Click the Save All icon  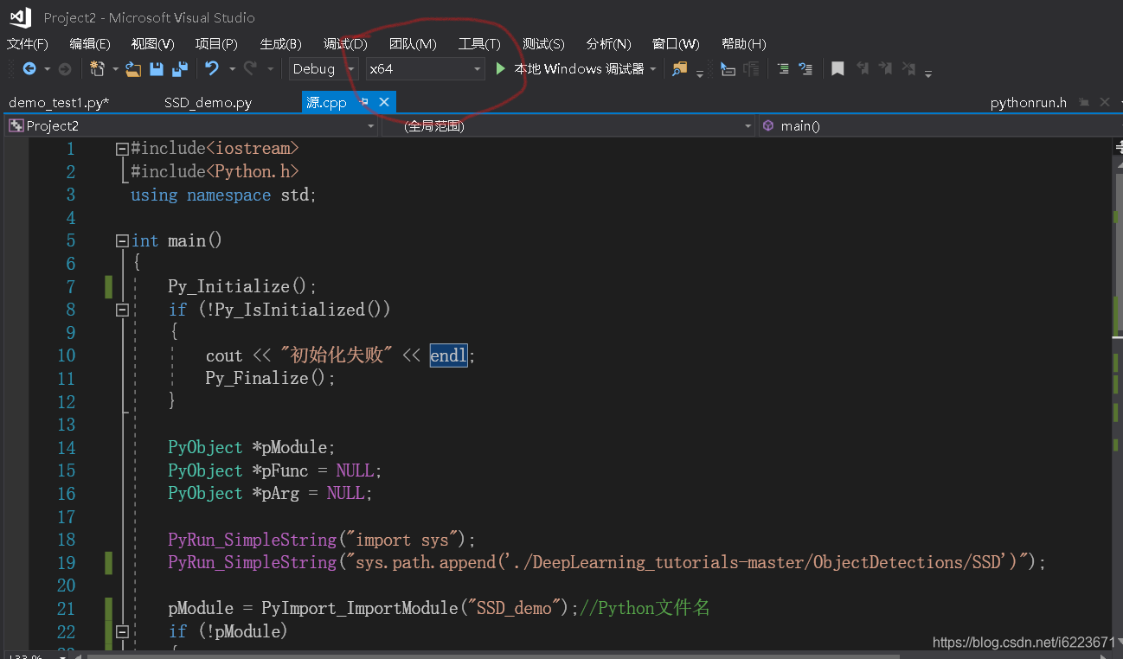(x=180, y=68)
